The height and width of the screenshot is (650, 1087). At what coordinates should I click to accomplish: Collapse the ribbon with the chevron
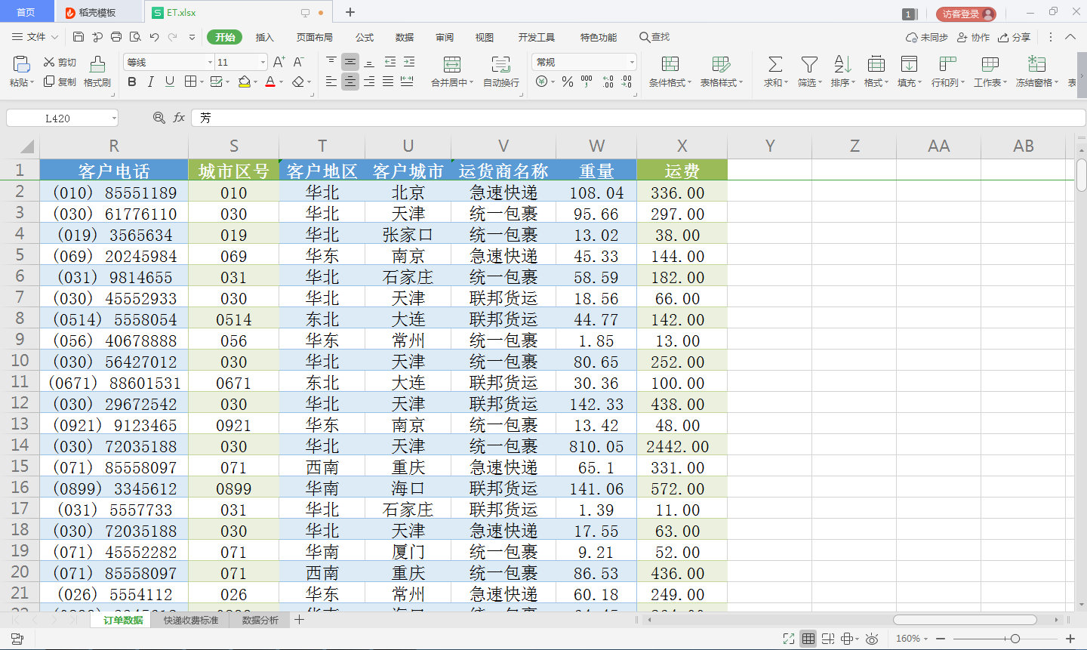click(x=1070, y=37)
